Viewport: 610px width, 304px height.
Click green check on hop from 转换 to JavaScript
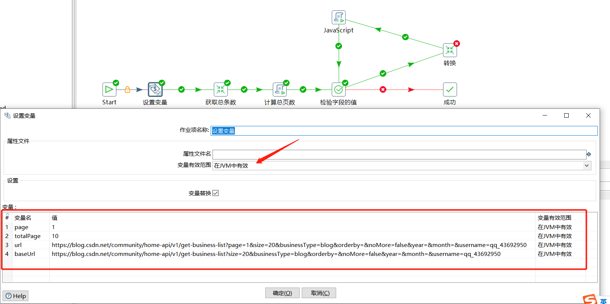405,37
